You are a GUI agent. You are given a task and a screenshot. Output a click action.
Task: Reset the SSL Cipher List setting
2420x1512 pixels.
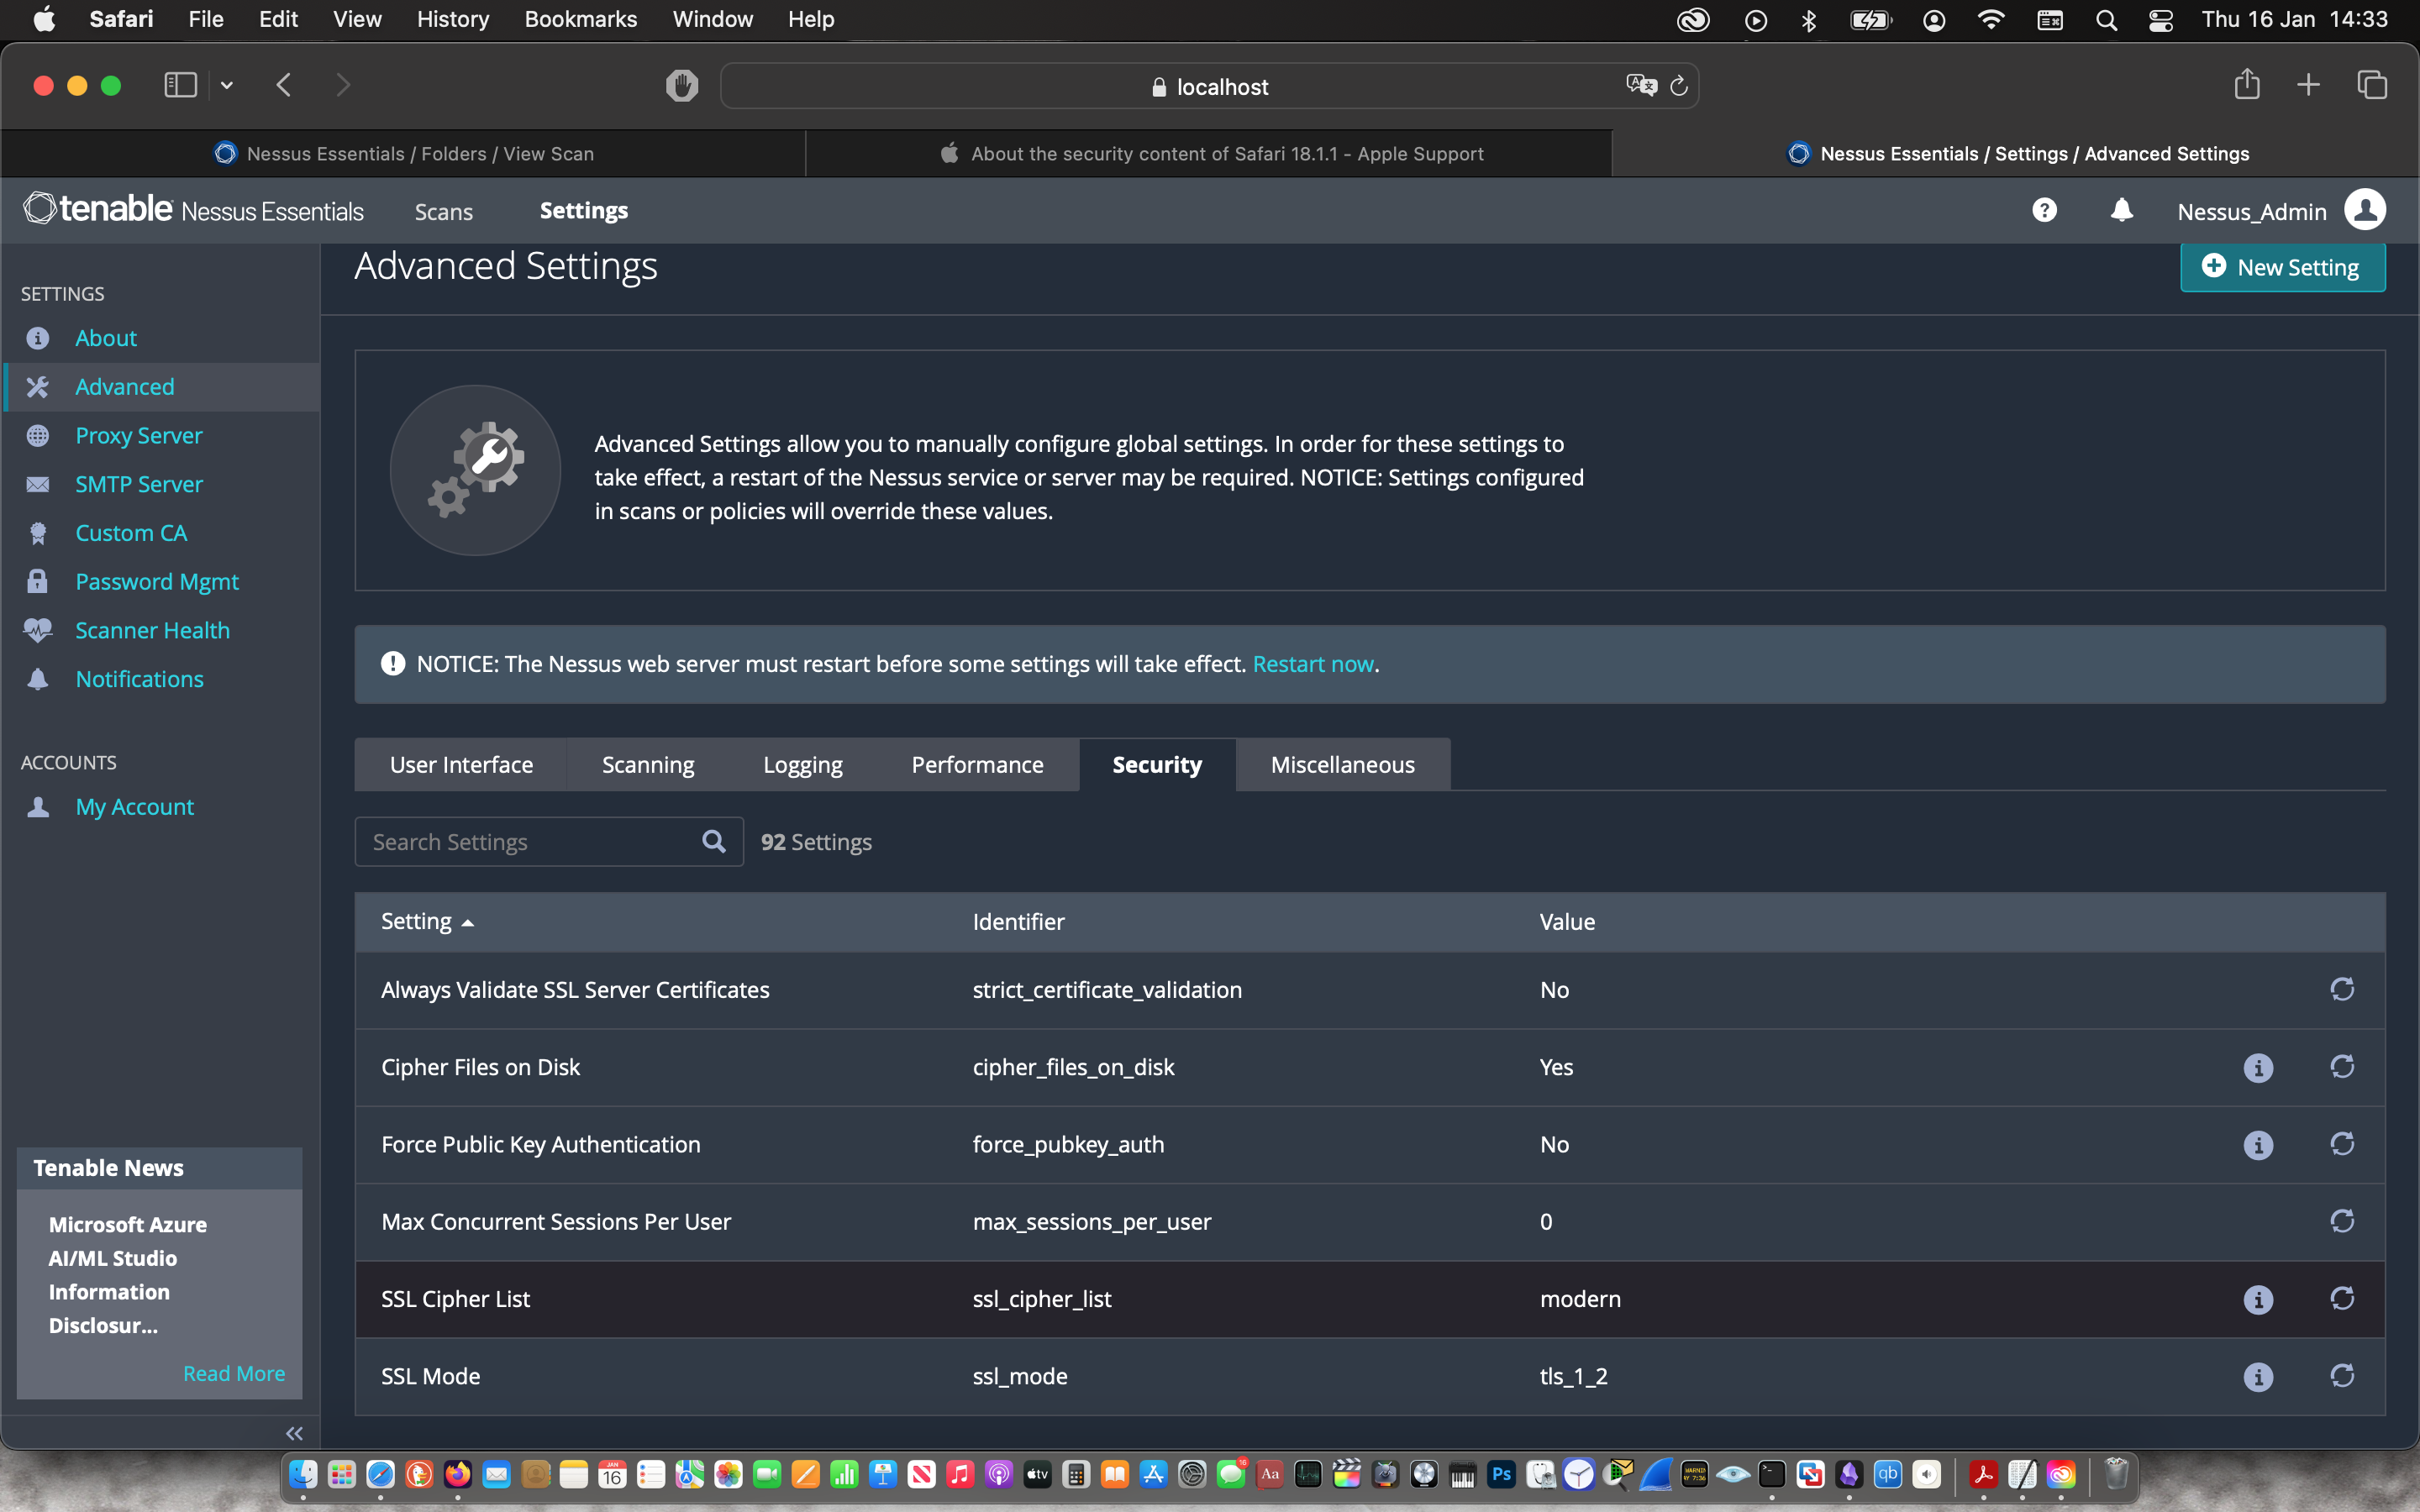[2342, 1298]
